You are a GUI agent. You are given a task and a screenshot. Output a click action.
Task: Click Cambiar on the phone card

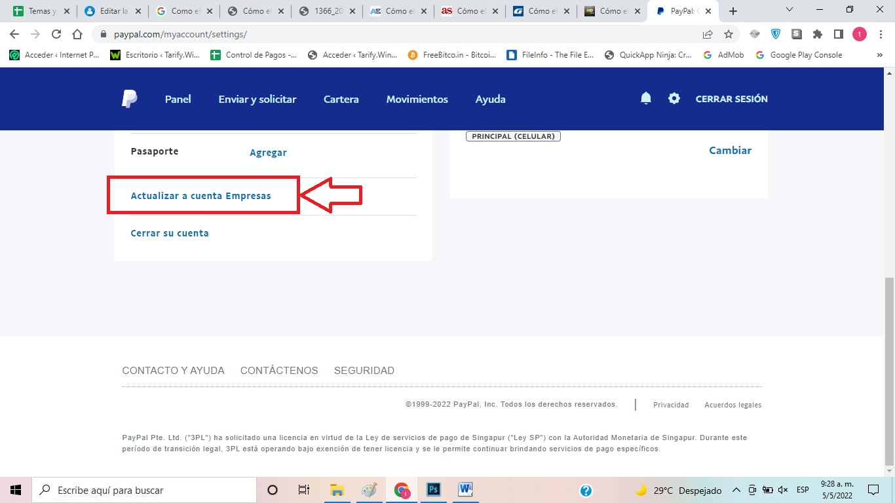[730, 150]
